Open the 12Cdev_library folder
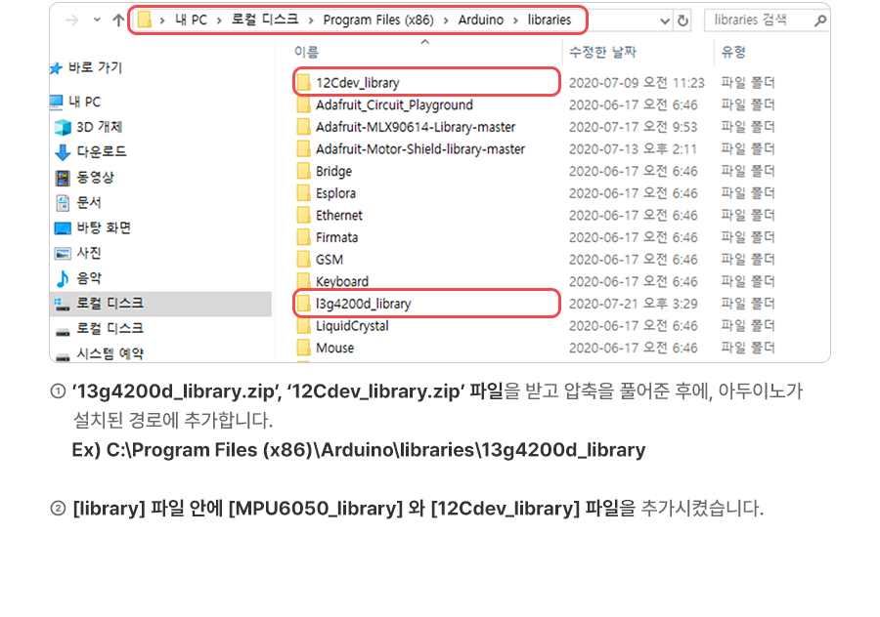 click(357, 83)
